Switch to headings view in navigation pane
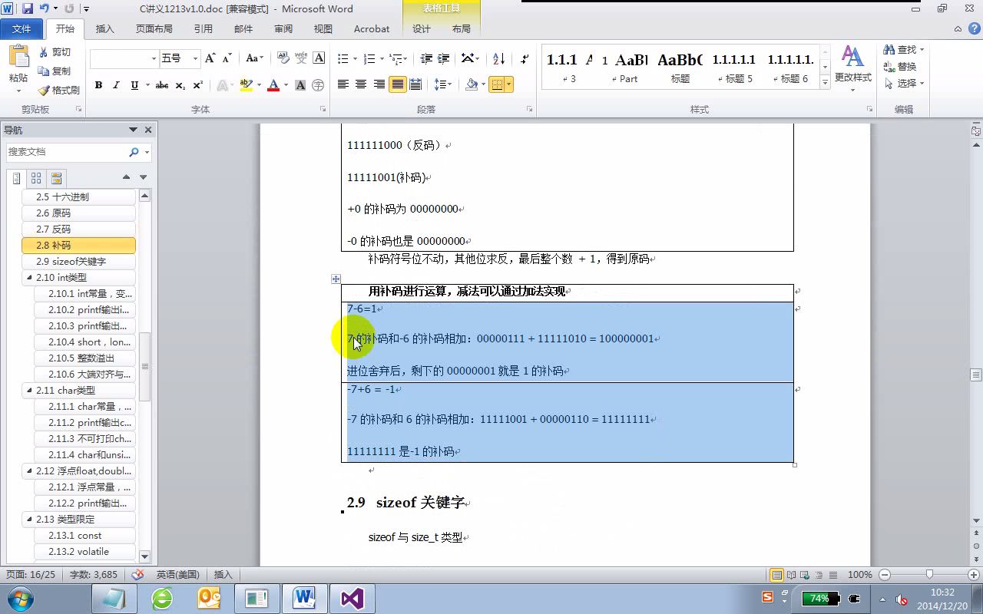The width and height of the screenshot is (983, 614). 16,178
